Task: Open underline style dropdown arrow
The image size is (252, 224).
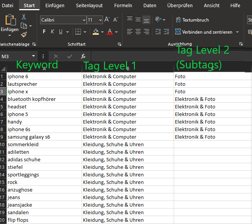Action: (x=67, y=32)
